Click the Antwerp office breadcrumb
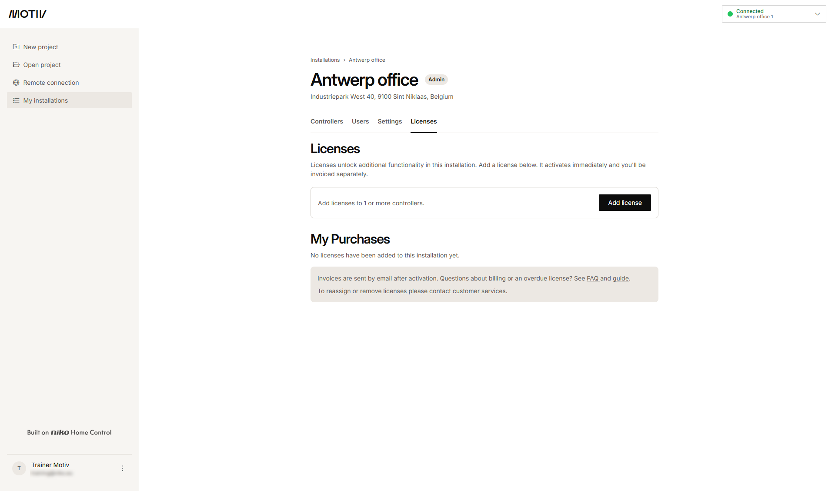This screenshot has width=835, height=491. click(x=367, y=60)
